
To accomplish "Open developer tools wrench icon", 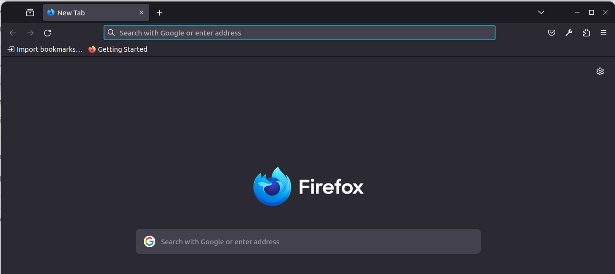I will pos(569,33).
